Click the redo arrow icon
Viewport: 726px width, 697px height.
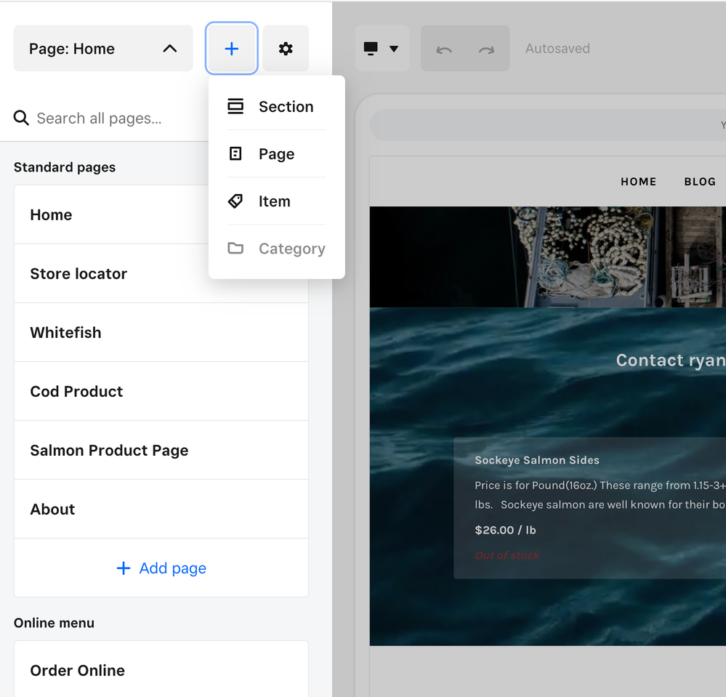click(486, 49)
